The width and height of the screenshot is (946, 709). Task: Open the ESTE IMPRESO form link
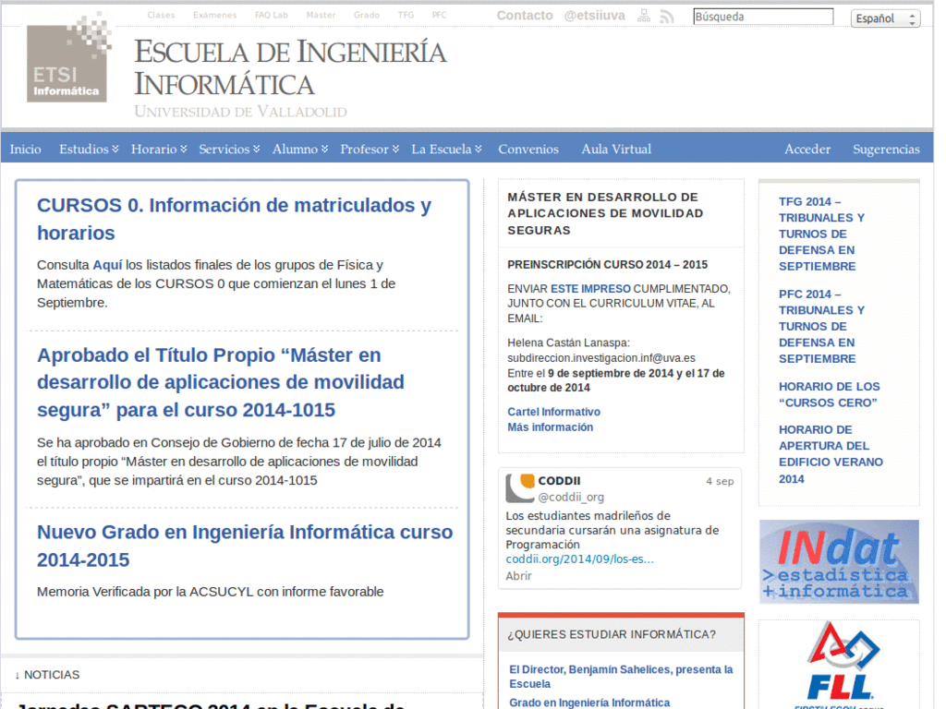pos(590,289)
